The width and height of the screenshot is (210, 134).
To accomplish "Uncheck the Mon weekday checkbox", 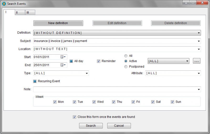I will 55,102.
